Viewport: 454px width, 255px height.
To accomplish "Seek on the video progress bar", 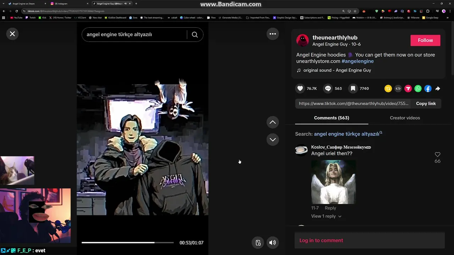I will pyautogui.click(x=128, y=243).
